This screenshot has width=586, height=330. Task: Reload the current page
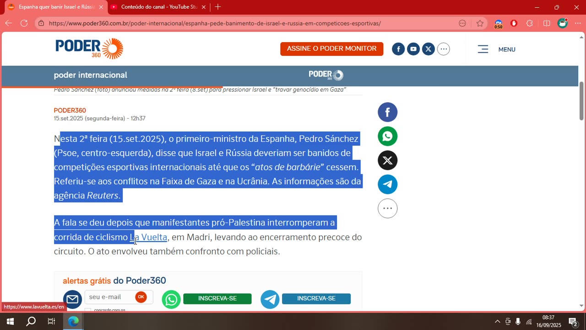point(24,23)
